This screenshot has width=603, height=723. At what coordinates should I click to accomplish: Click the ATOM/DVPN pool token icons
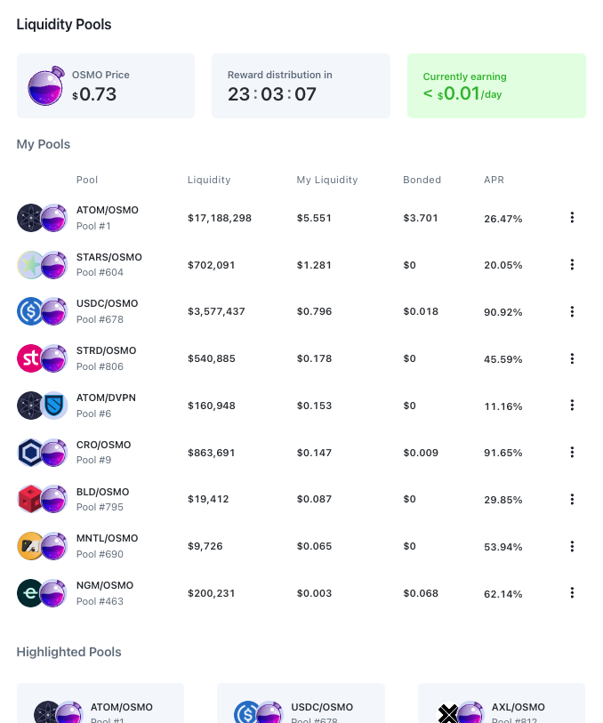pyautogui.click(x=43, y=406)
